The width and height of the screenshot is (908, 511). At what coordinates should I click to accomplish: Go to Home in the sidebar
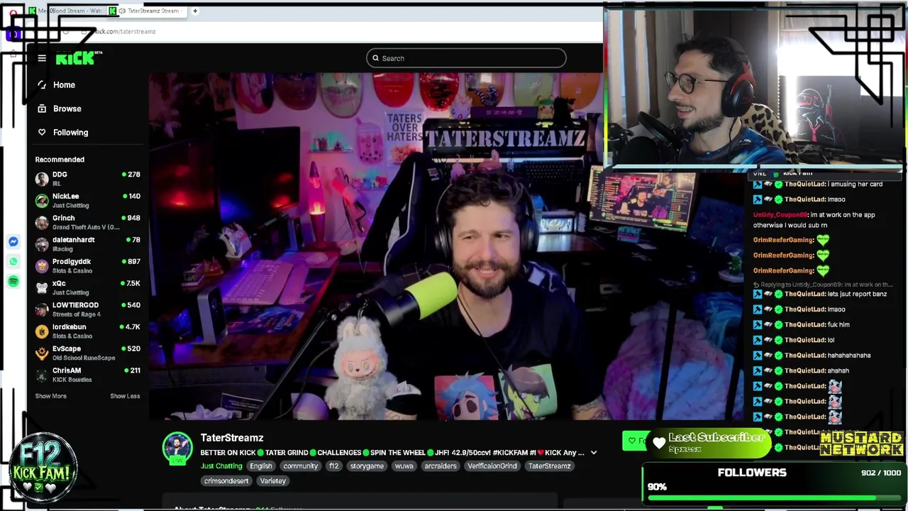(x=64, y=85)
